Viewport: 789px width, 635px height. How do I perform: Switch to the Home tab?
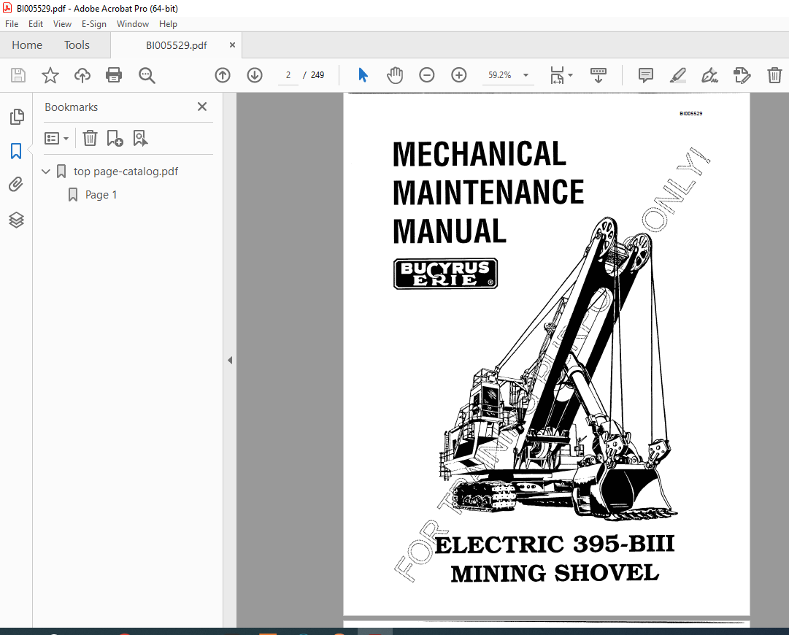pyautogui.click(x=27, y=45)
